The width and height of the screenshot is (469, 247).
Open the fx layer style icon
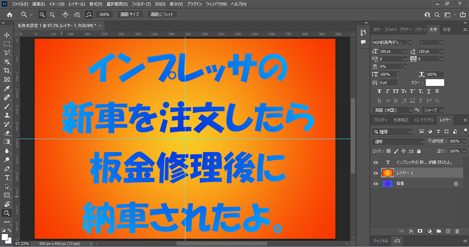[x=411, y=230]
